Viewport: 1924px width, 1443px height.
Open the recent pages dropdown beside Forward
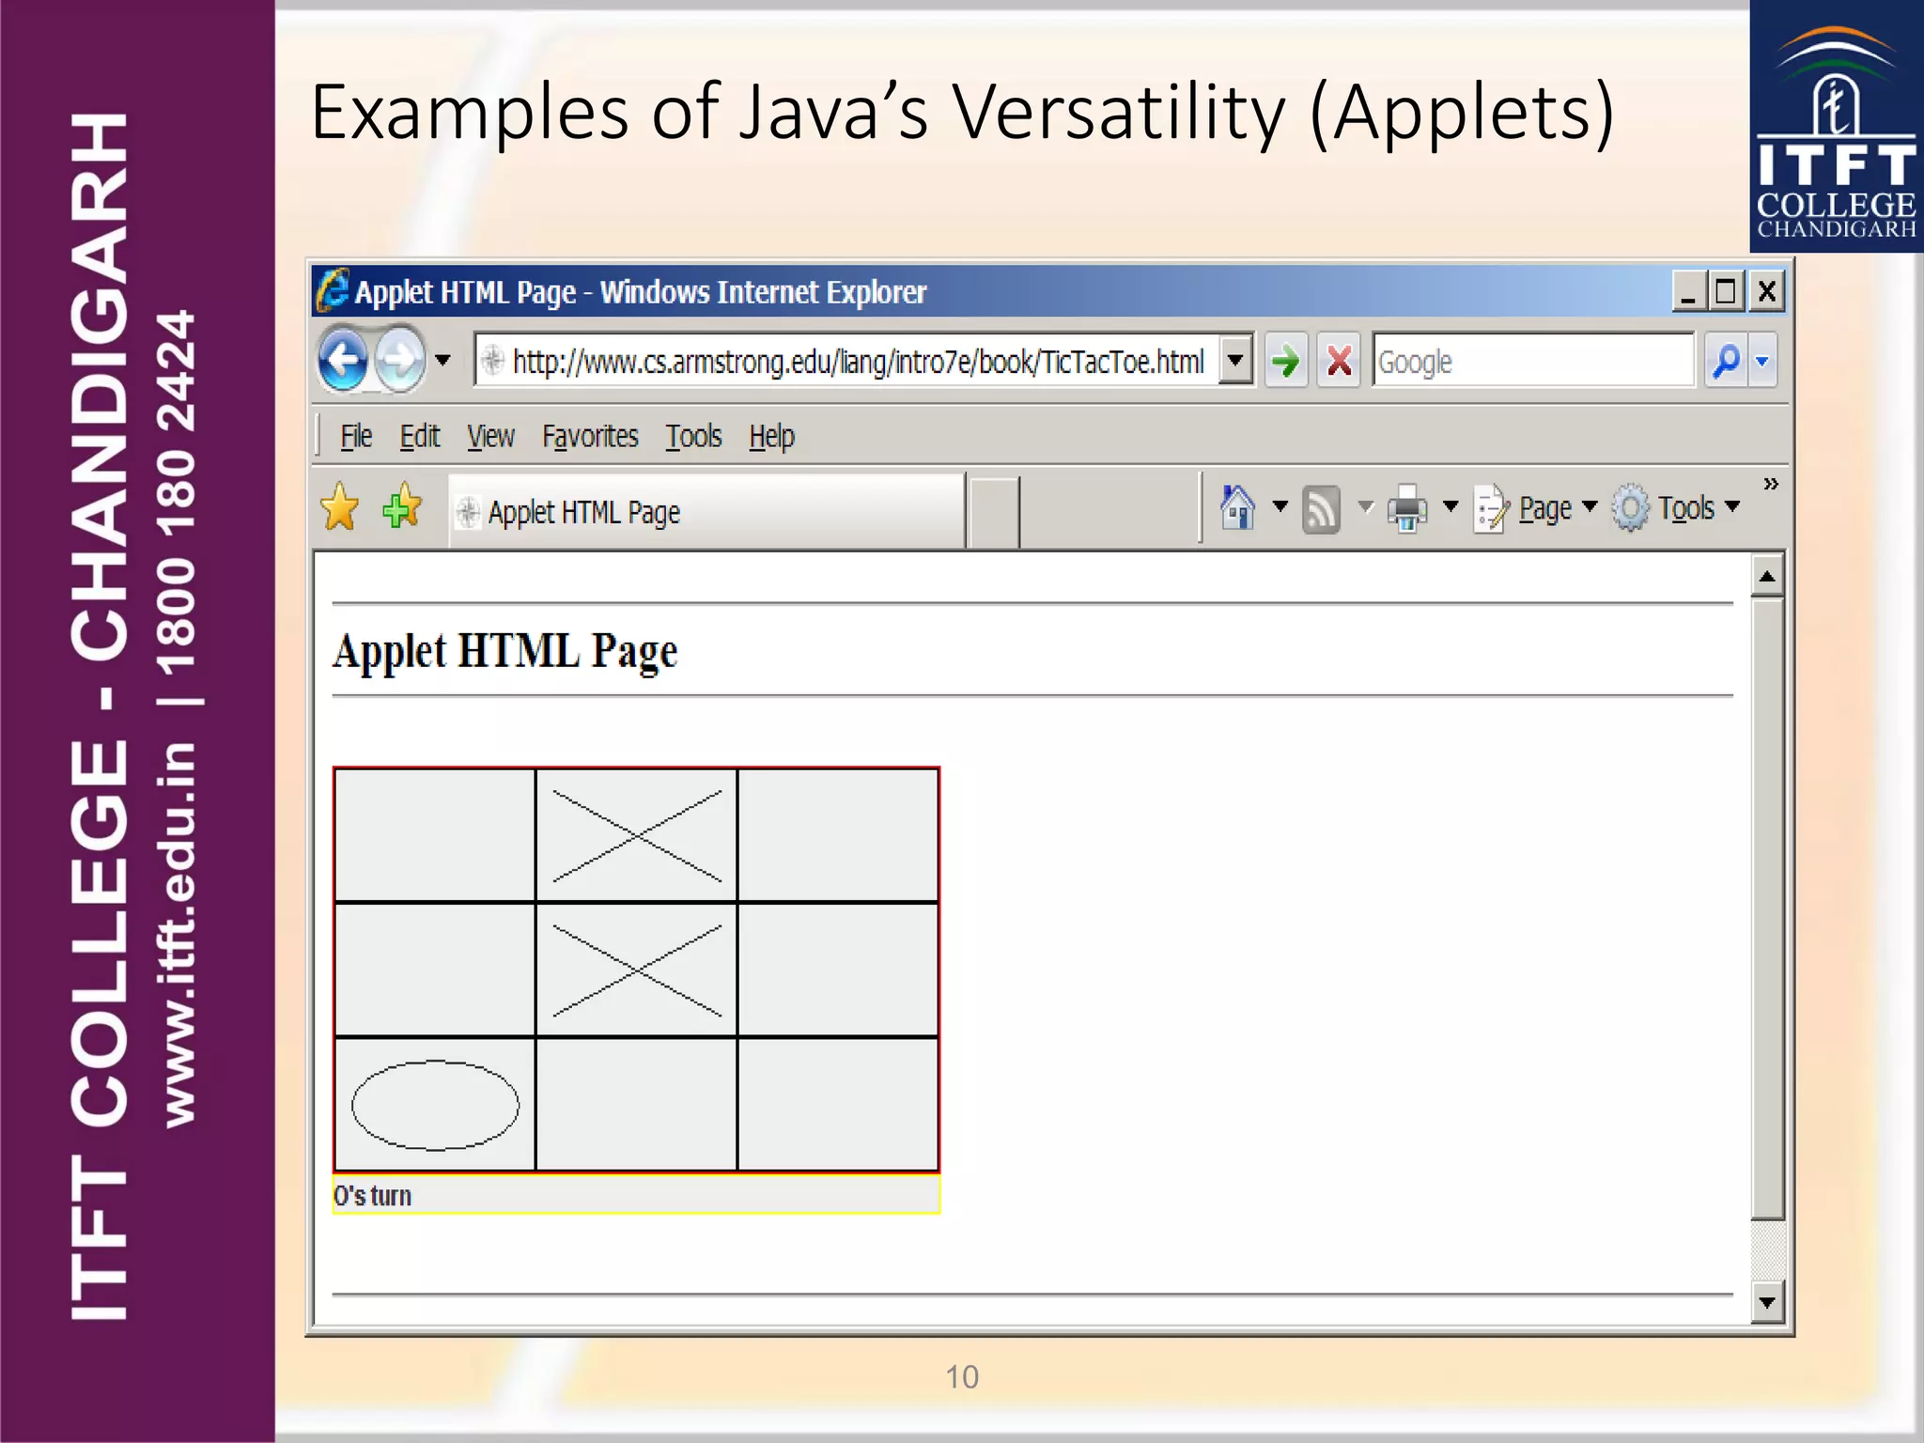point(442,360)
